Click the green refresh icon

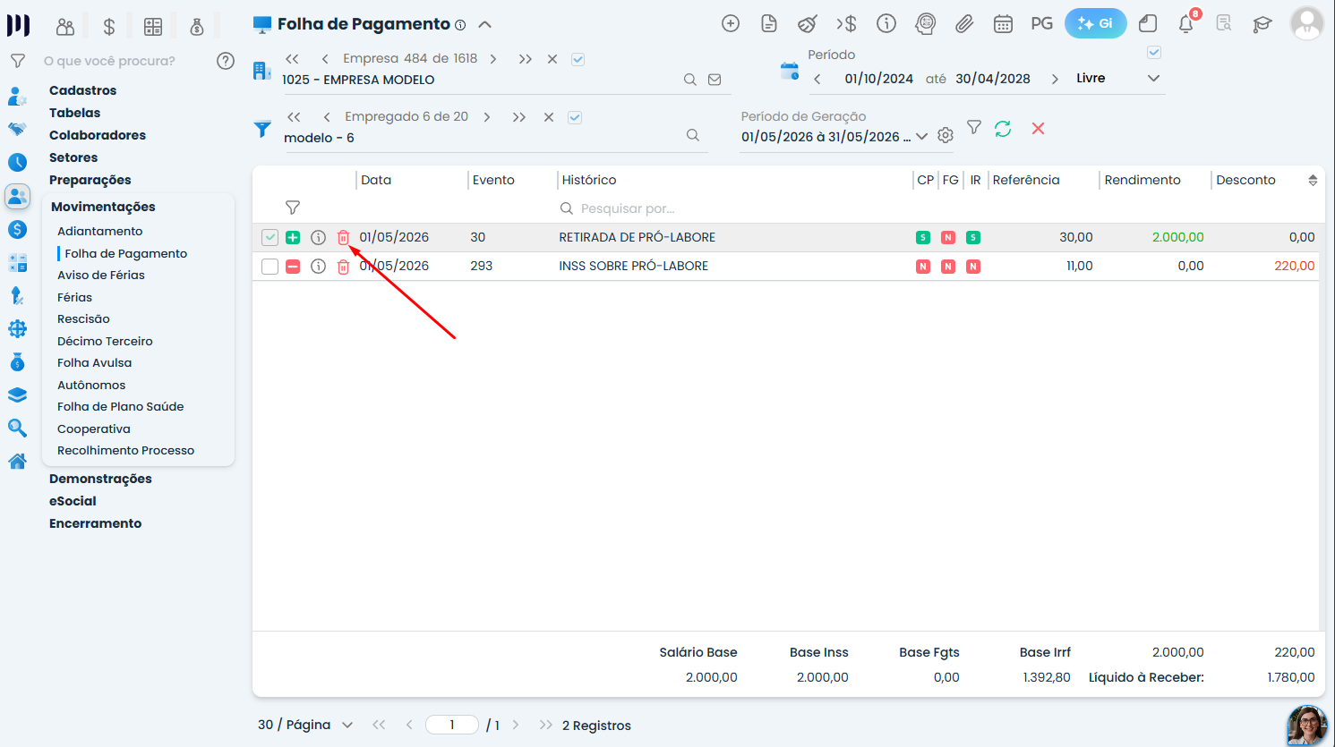(x=1003, y=129)
